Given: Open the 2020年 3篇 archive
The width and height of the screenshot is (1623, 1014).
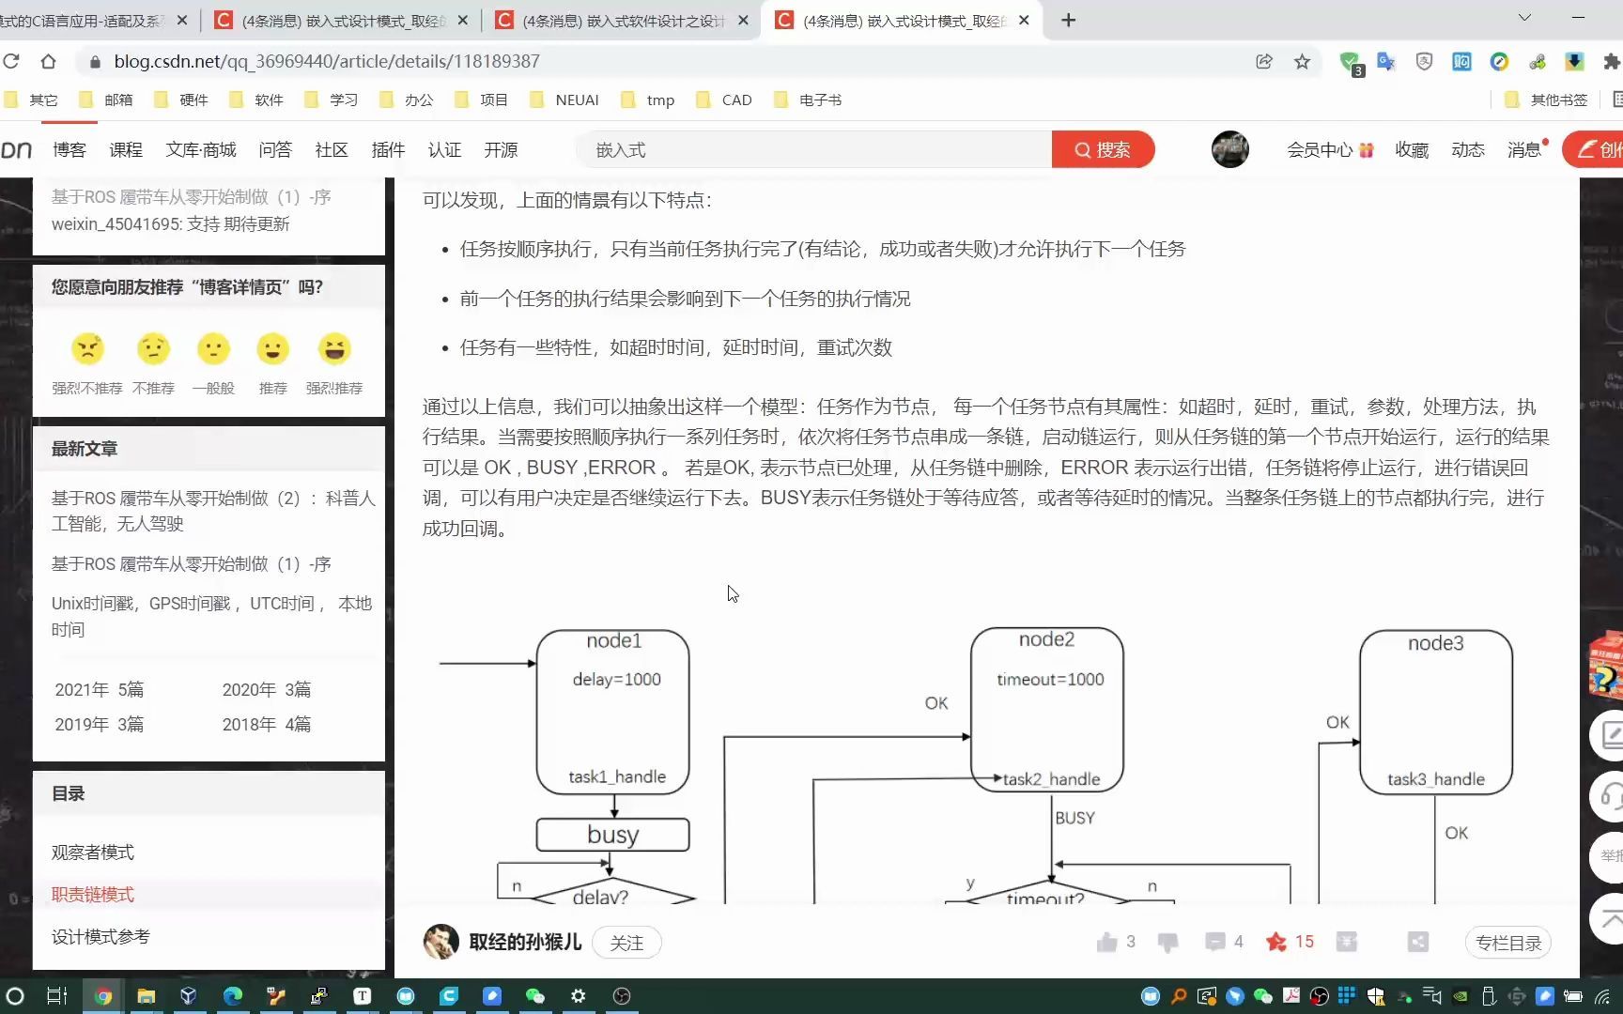Looking at the screenshot, I should pos(267,689).
